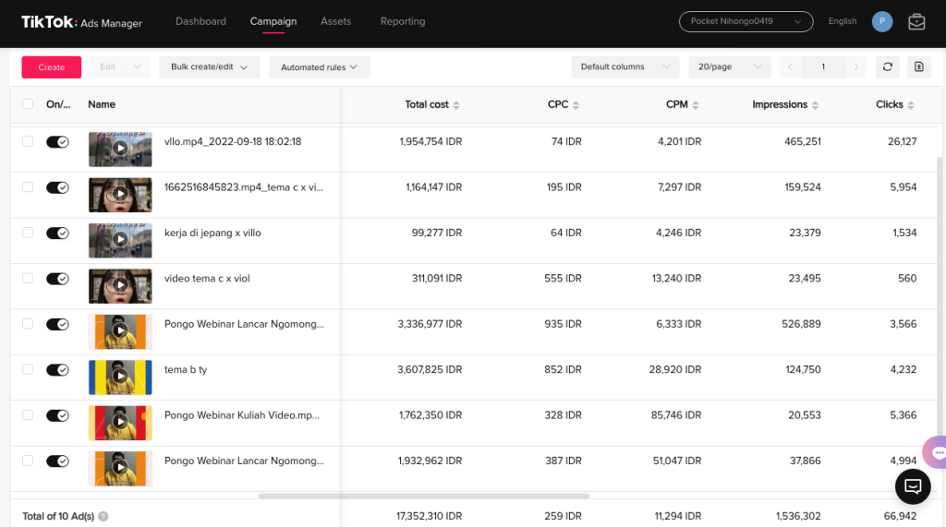Click the export report icon

918,66
